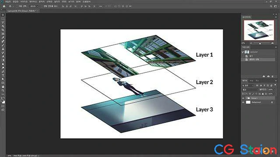Viewport: 280px width, 157px height.
Task: Click the navigator zoom slider
Action: (x=261, y=43)
